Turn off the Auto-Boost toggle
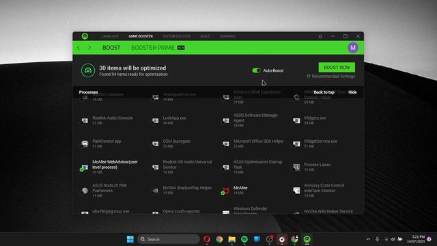This screenshot has width=437, height=246. click(x=256, y=70)
